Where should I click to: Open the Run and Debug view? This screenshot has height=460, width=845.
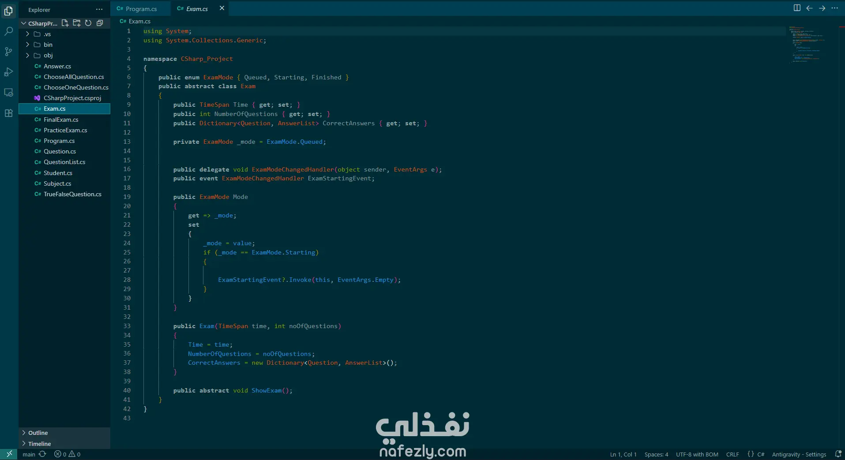[x=8, y=72]
